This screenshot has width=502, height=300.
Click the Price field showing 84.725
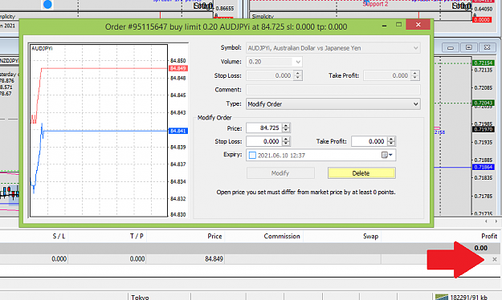(x=264, y=128)
